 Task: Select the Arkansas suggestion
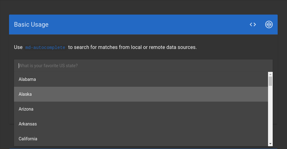coord(141,124)
